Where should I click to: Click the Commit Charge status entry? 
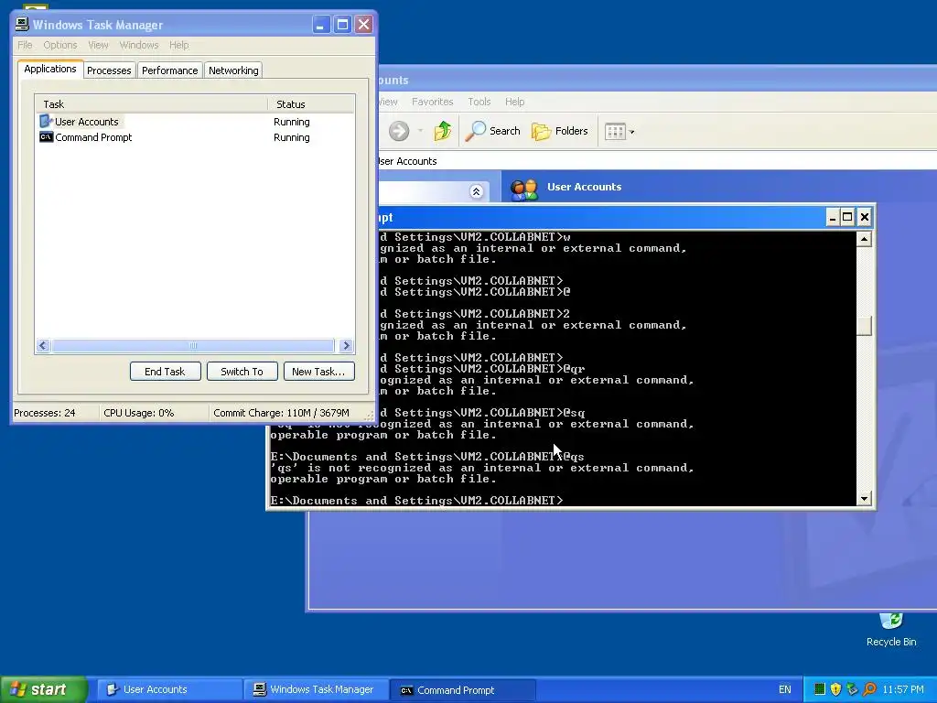click(x=281, y=413)
